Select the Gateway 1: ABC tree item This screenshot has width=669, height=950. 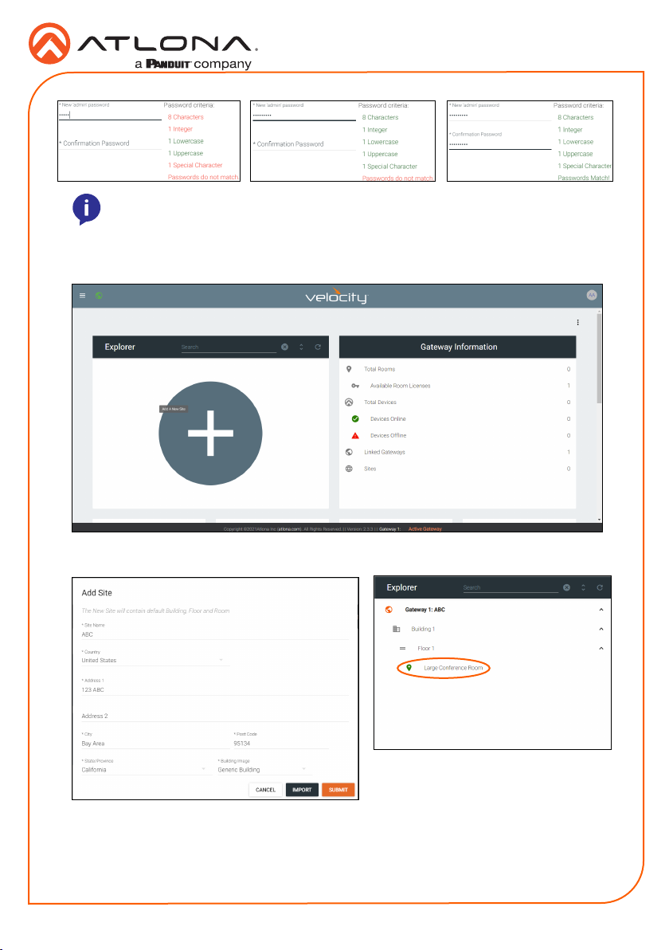425,610
